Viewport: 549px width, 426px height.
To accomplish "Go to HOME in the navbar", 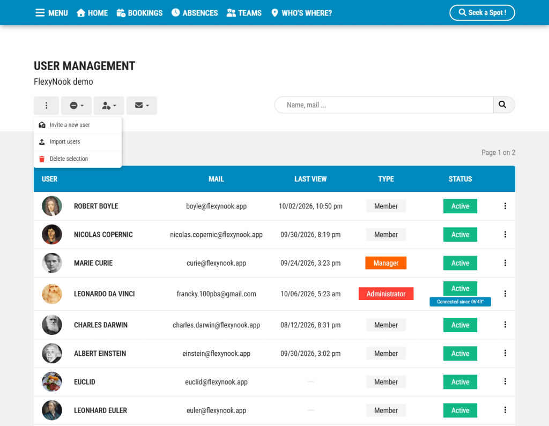I will coord(92,13).
